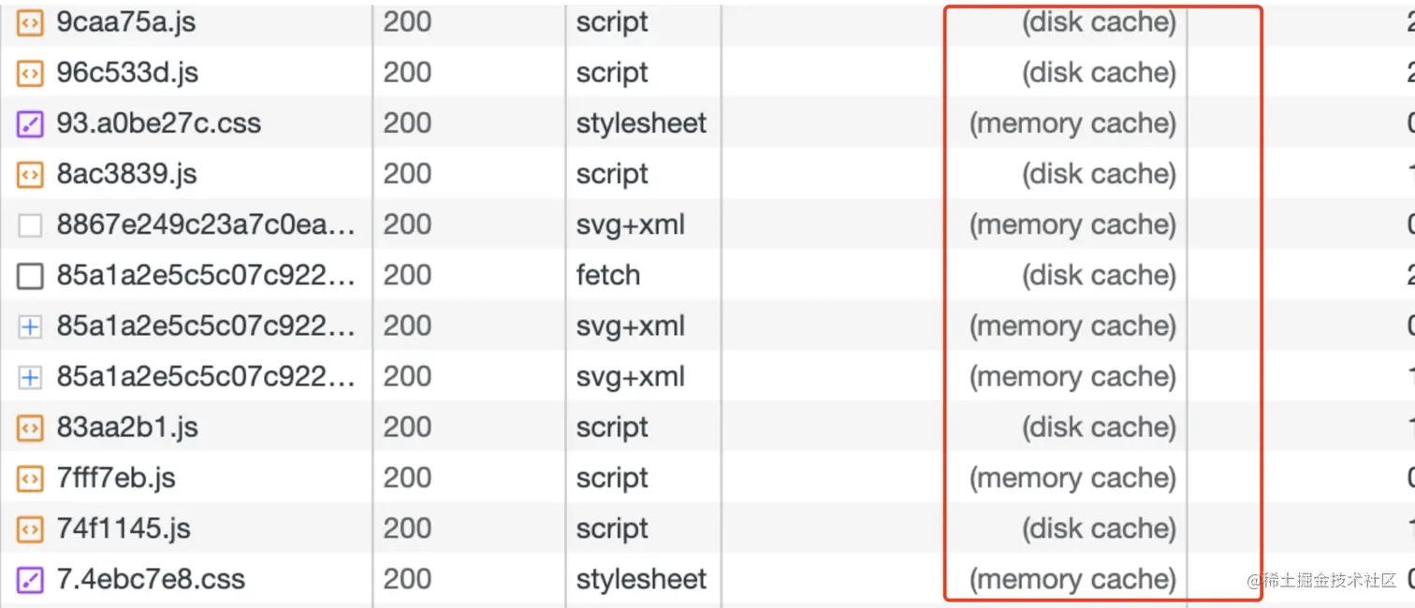The width and height of the screenshot is (1415, 608).
Task: Click the script icon beside 96c533d.js
Action: coord(30,73)
